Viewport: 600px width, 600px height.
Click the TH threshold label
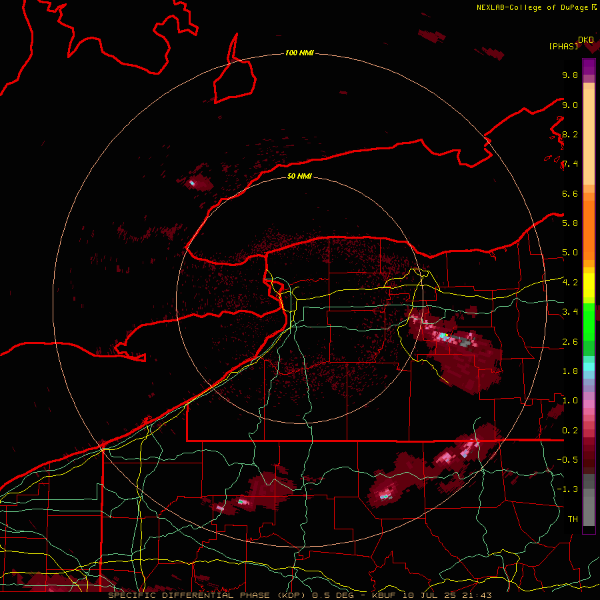pyautogui.click(x=573, y=519)
